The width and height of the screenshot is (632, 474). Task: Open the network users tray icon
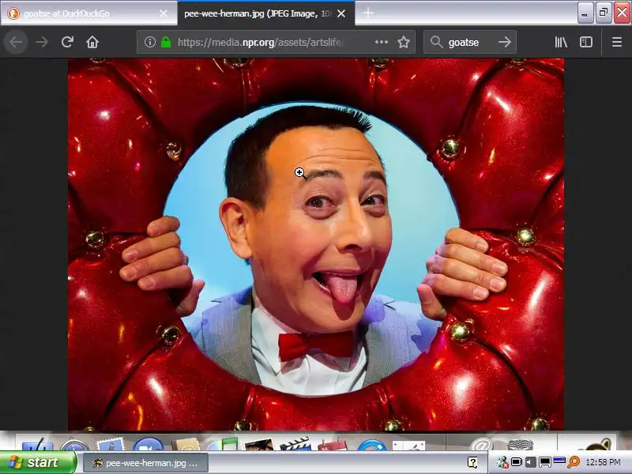coord(502,462)
